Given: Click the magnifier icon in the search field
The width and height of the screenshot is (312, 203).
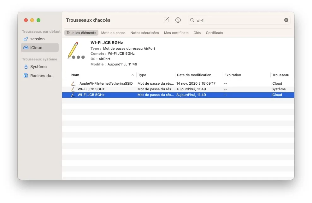Looking at the screenshot, I should 192,20.
